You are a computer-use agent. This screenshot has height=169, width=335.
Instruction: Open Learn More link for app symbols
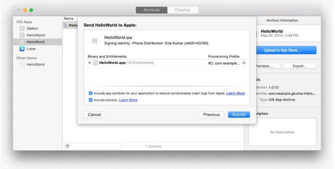click(x=236, y=93)
